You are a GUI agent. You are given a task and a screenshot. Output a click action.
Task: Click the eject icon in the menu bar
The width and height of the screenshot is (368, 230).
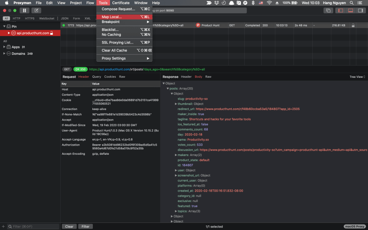(277, 3)
